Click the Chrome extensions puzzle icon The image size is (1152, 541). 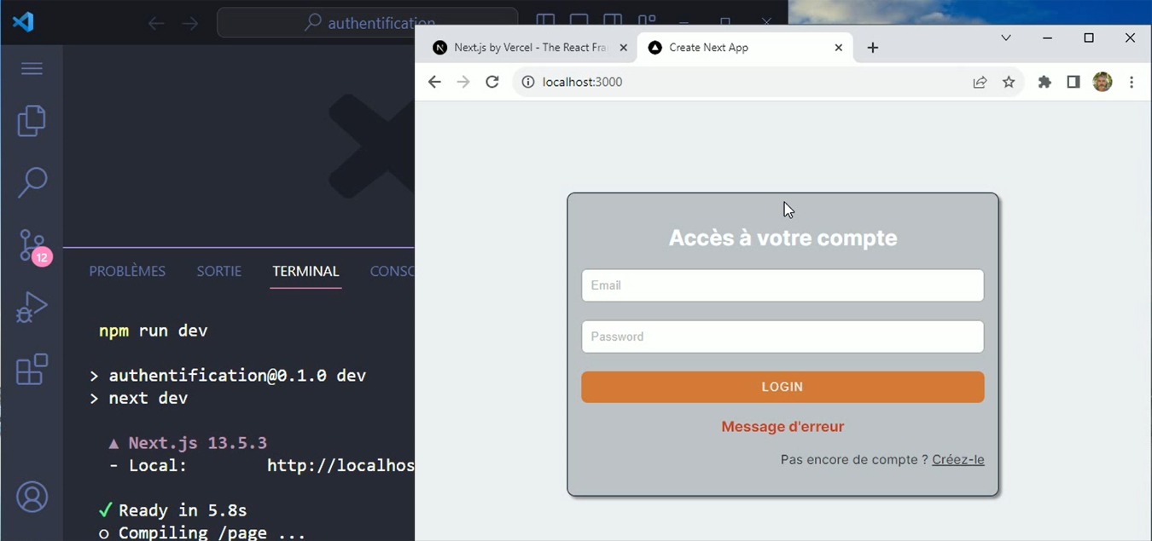1044,81
